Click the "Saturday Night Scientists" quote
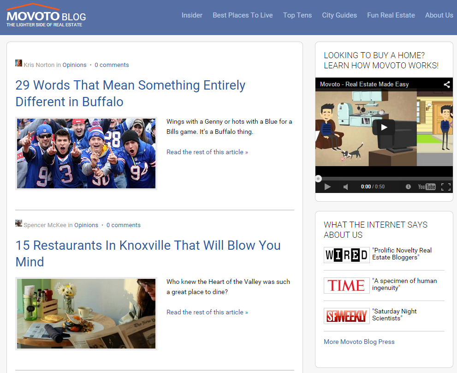The image size is (457, 373). (x=394, y=315)
